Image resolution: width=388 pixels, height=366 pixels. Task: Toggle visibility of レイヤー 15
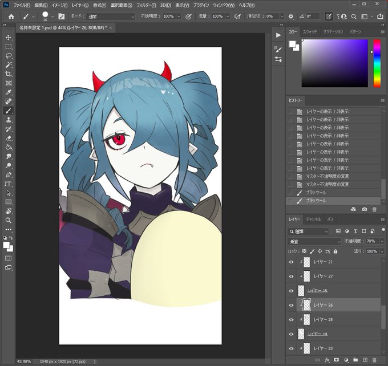(x=291, y=291)
